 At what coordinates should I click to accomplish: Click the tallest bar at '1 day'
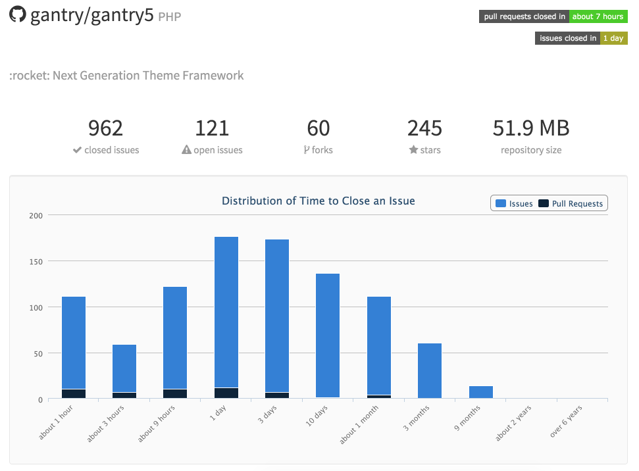tap(226, 316)
